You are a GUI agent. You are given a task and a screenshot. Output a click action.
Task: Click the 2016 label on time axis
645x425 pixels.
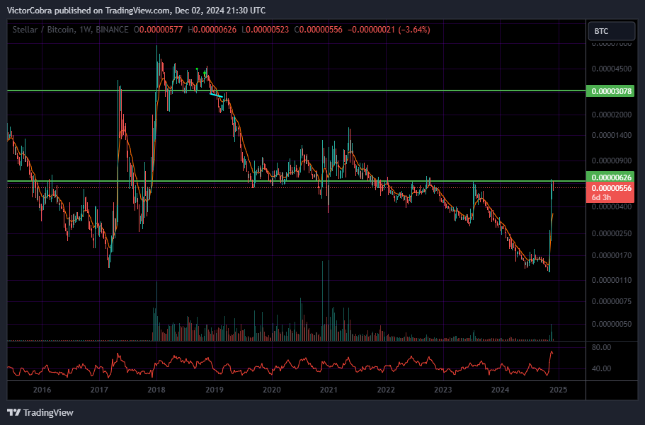coord(42,390)
